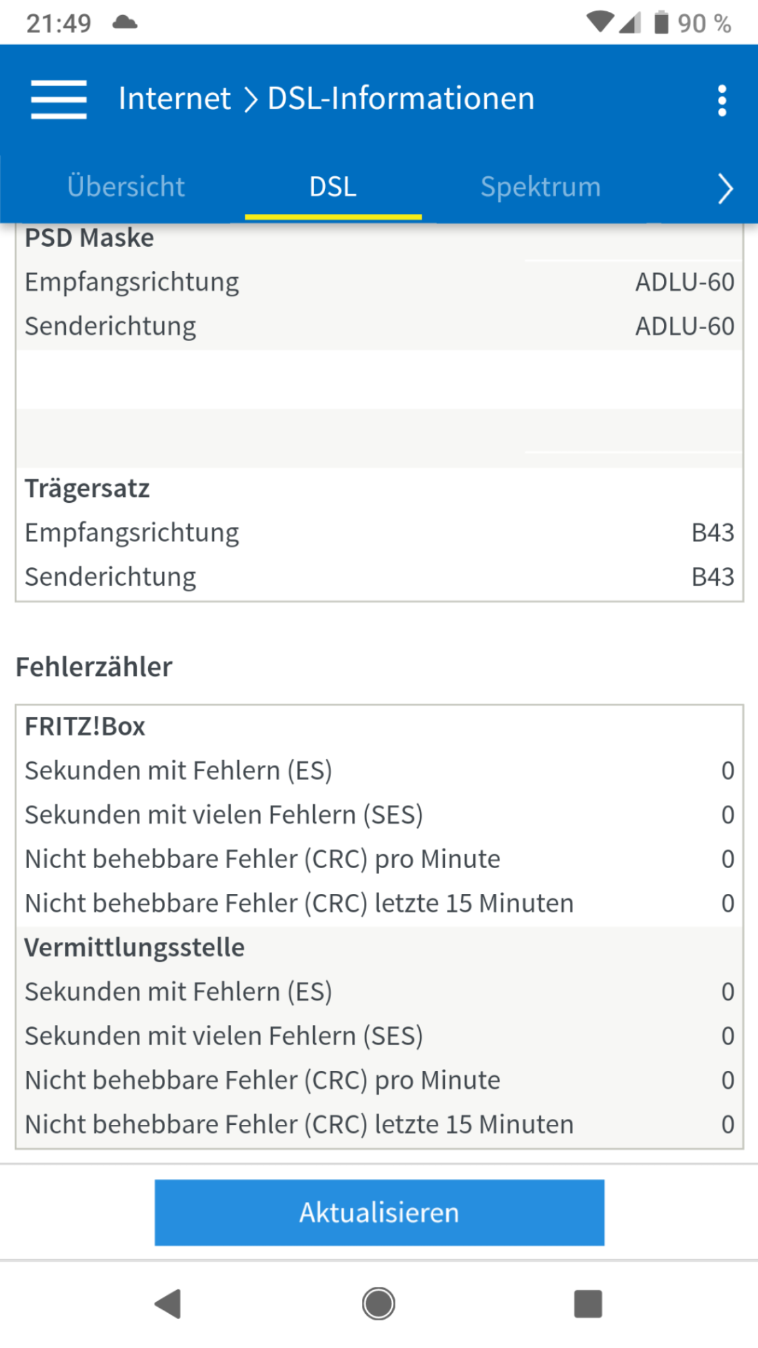The height and width of the screenshot is (1348, 758).
Task: Tap the cloud icon in status bar
Action: click(124, 23)
